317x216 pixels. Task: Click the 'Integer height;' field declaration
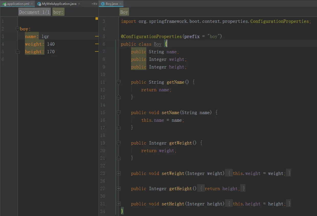pyautogui.click(x=168, y=67)
